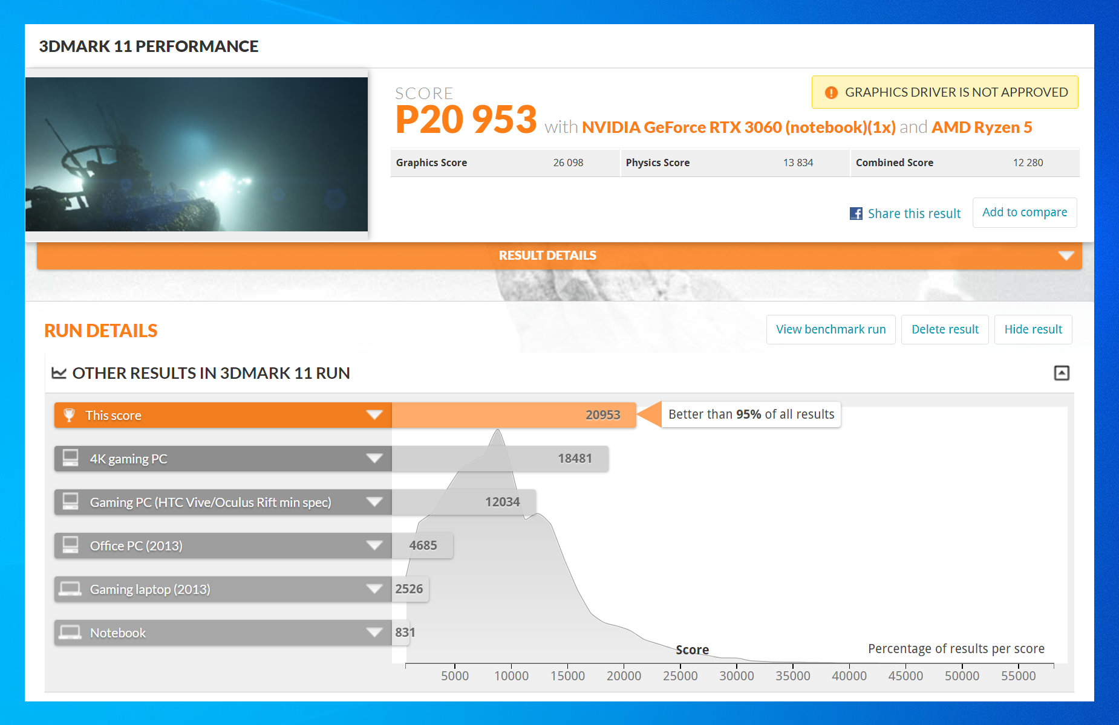Open the This score dropdown arrow
1119x725 pixels.
pyautogui.click(x=374, y=415)
